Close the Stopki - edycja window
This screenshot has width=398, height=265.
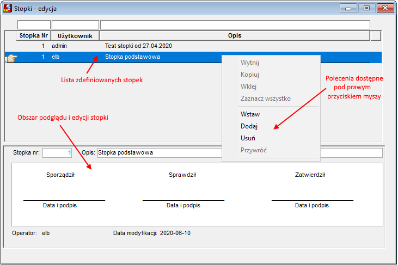point(385,8)
